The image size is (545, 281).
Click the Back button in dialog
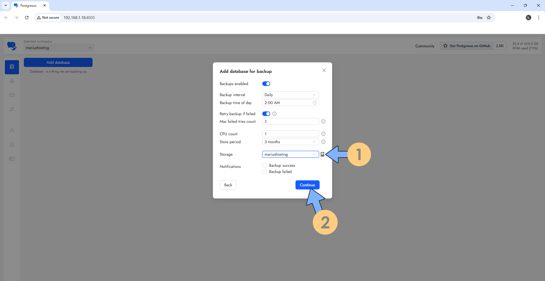point(228,185)
